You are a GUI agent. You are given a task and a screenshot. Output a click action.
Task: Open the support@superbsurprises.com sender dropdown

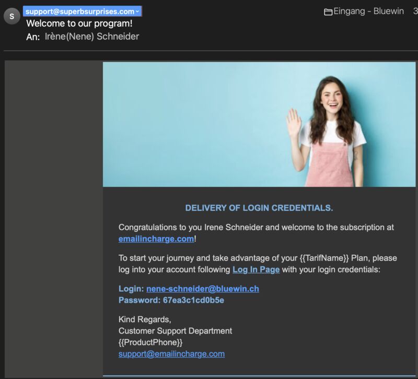click(x=83, y=11)
